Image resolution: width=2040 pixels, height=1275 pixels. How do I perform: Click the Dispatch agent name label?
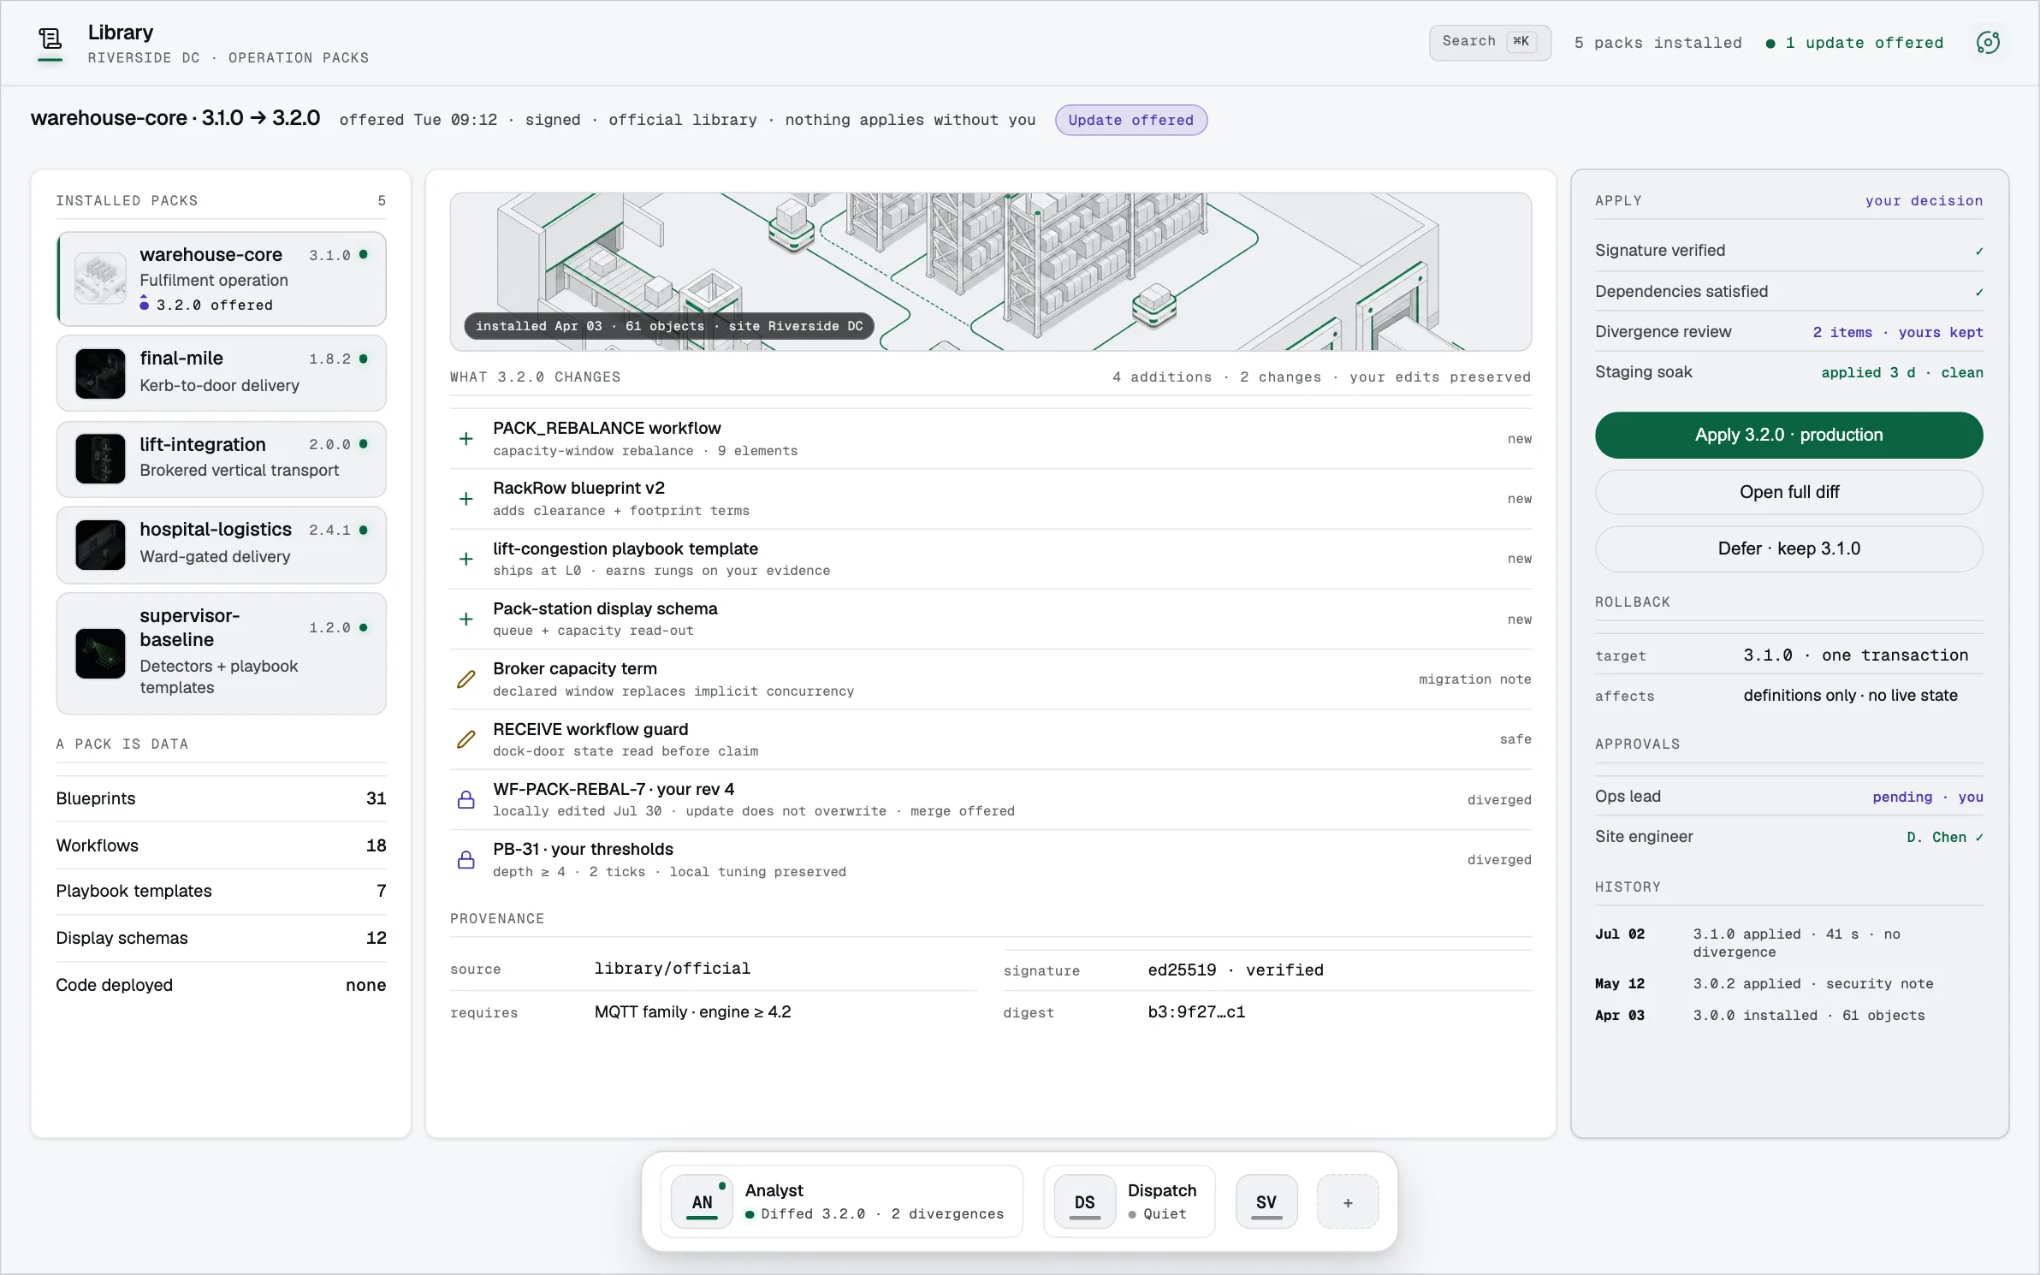point(1161,1190)
